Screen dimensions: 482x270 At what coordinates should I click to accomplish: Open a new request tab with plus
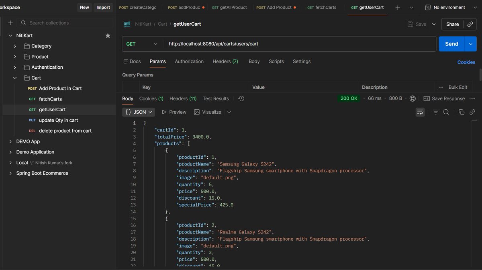398,7
